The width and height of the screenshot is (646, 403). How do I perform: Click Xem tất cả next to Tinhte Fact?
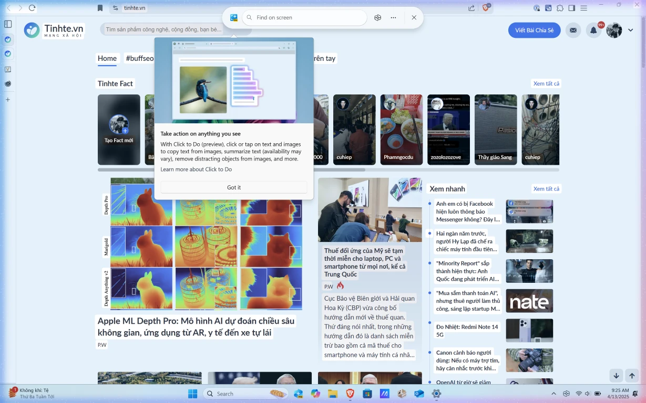[x=546, y=83]
